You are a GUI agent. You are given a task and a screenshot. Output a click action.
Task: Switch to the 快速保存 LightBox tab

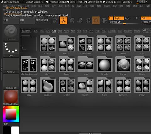tap(128, 31)
